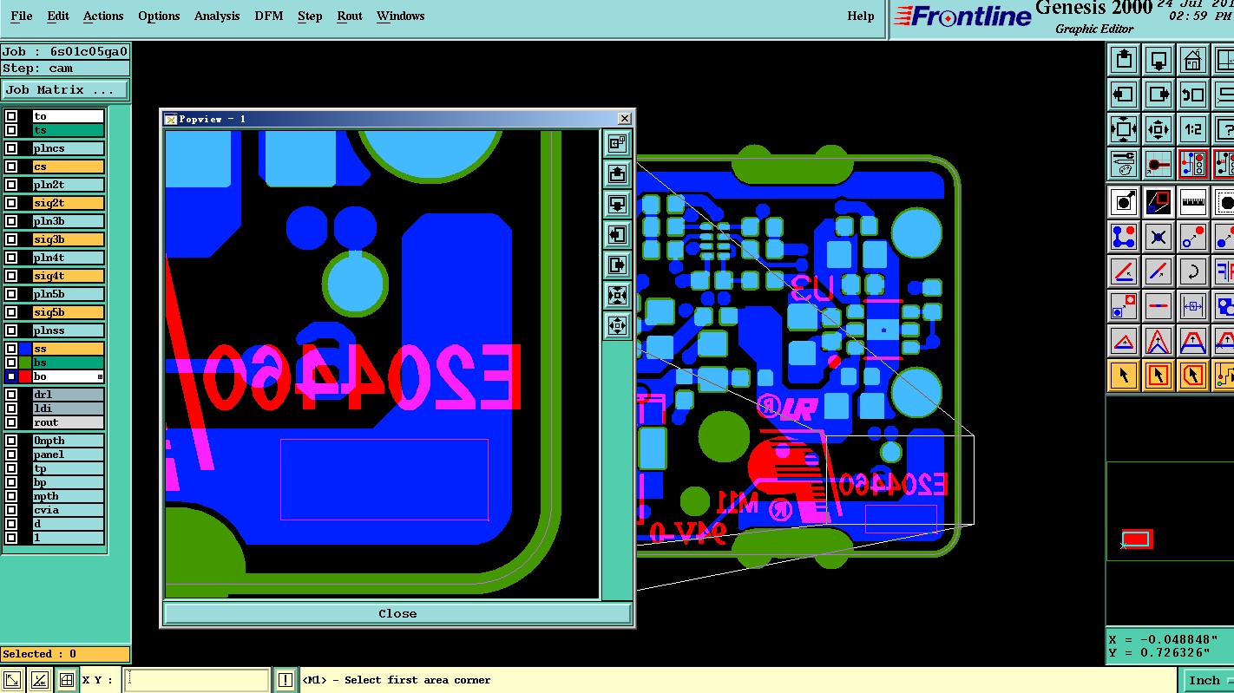Click the exclamation mark icon beside XY field
1234x693 pixels.
point(285,680)
